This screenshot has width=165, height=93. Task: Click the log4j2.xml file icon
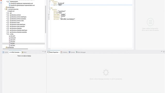[x=8, y=11]
